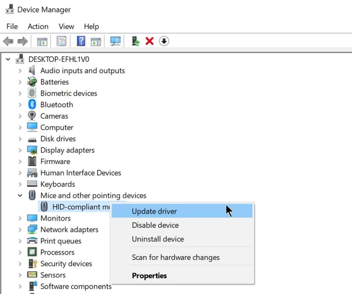
Task: Select the Bluetooth tree item
Action: point(56,105)
